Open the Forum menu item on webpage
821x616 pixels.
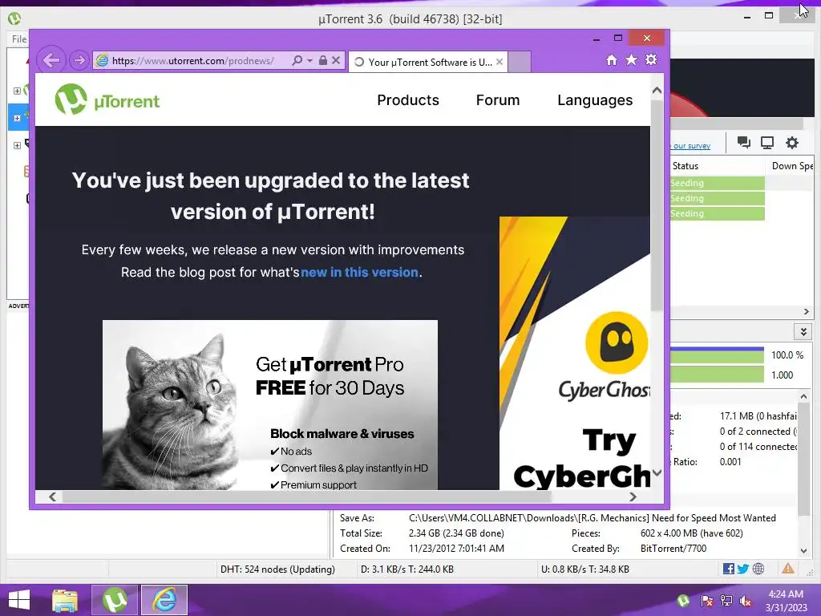497,100
